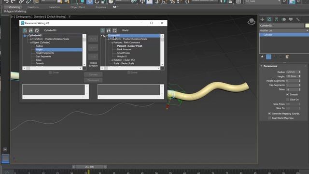This screenshot has width=309, height=174.
Task: Toggle Show End Result icon in modifier stack
Action: (268, 57)
